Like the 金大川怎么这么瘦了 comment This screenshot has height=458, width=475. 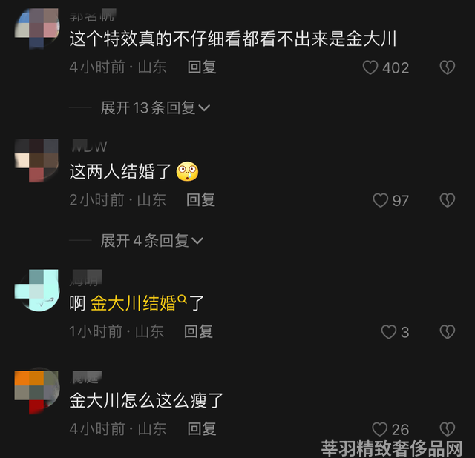point(379,429)
